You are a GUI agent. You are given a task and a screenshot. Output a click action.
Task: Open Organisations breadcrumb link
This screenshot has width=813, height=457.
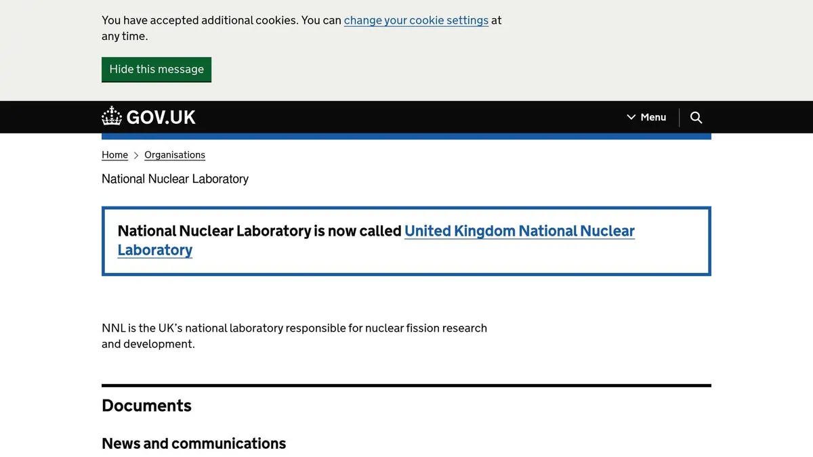[x=175, y=155]
